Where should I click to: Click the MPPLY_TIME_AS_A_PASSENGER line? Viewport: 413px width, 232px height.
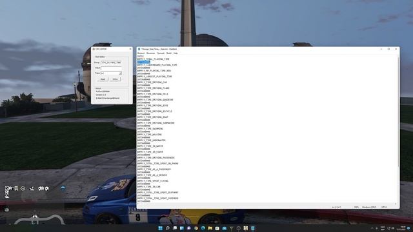click(x=154, y=169)
